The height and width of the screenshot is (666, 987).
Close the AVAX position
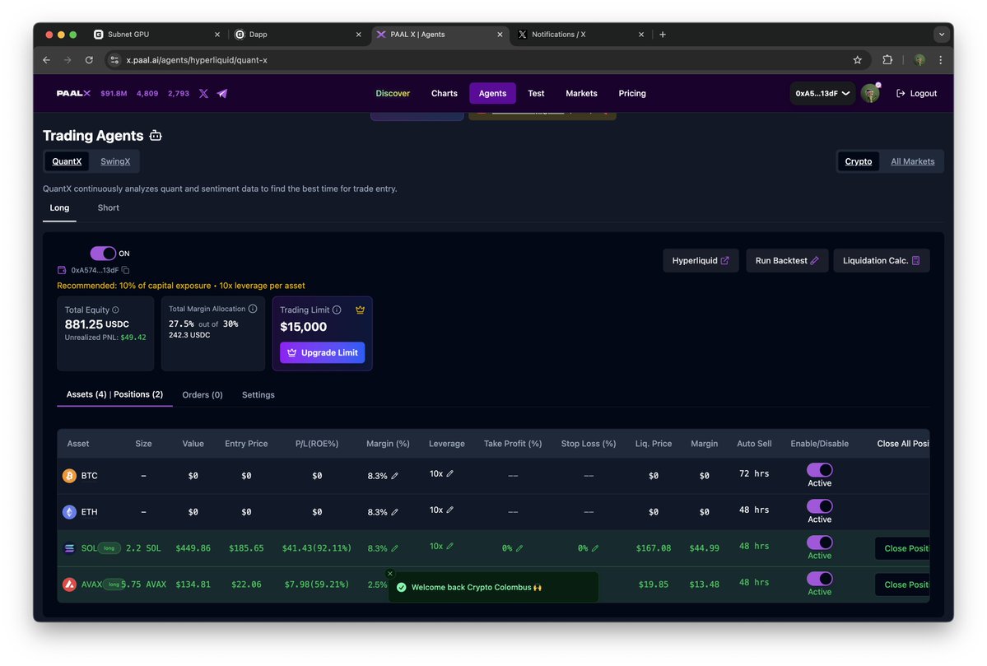point(902,584)
